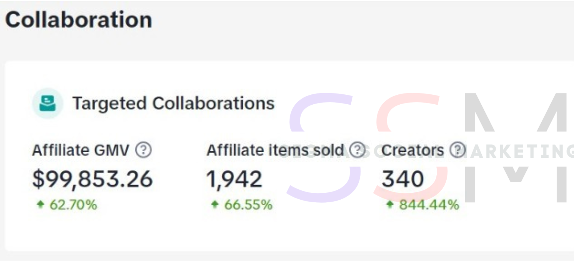574x262 pixels.
Task: Click the MARKETING watermark text
Action: click(522, 151)
